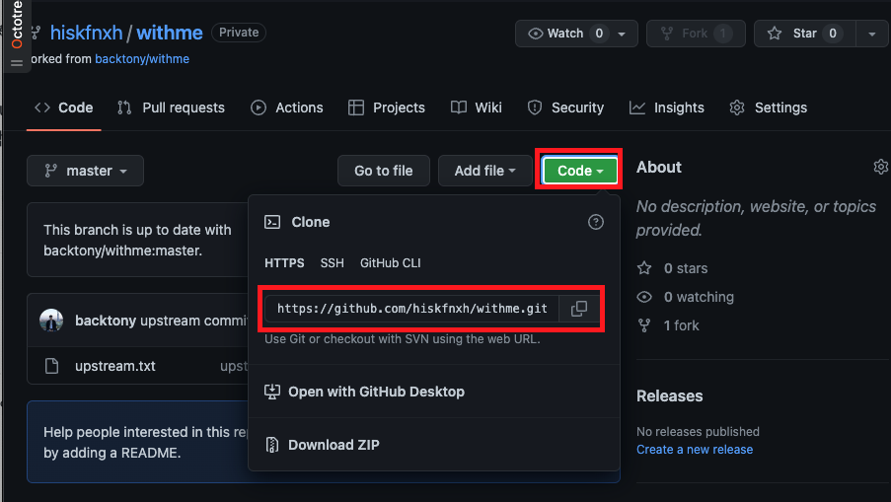This screenshot has width=891, height=502.
Task: Open the upstream commit message link
Action: coord(194,321)
